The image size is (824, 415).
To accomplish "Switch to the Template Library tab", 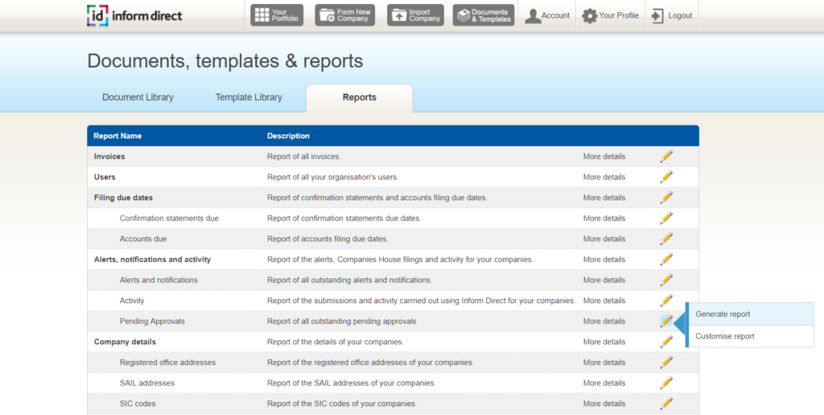I will (x=249, y=97).
